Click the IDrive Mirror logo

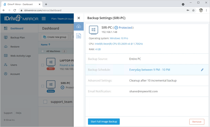tap(21, 18)
